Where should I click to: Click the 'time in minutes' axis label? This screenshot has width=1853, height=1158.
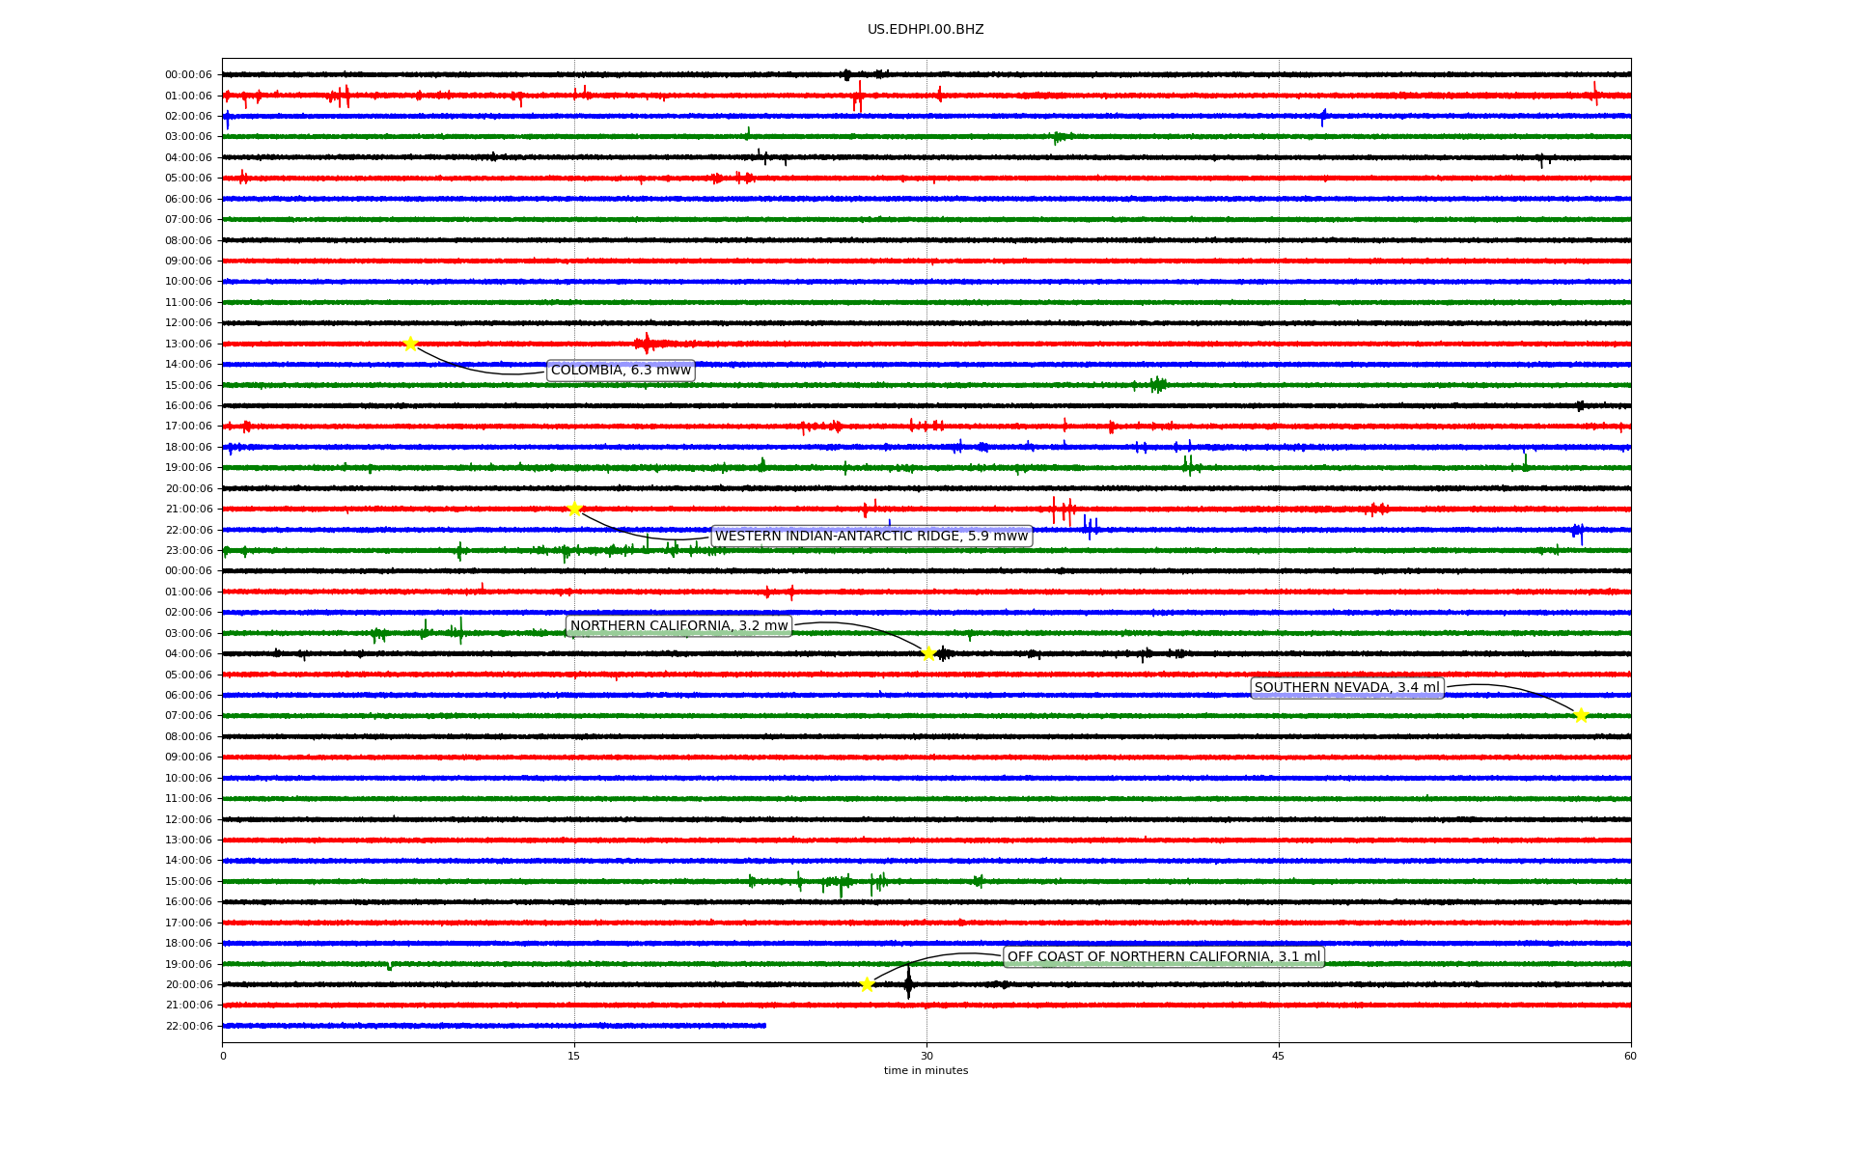926,1071
